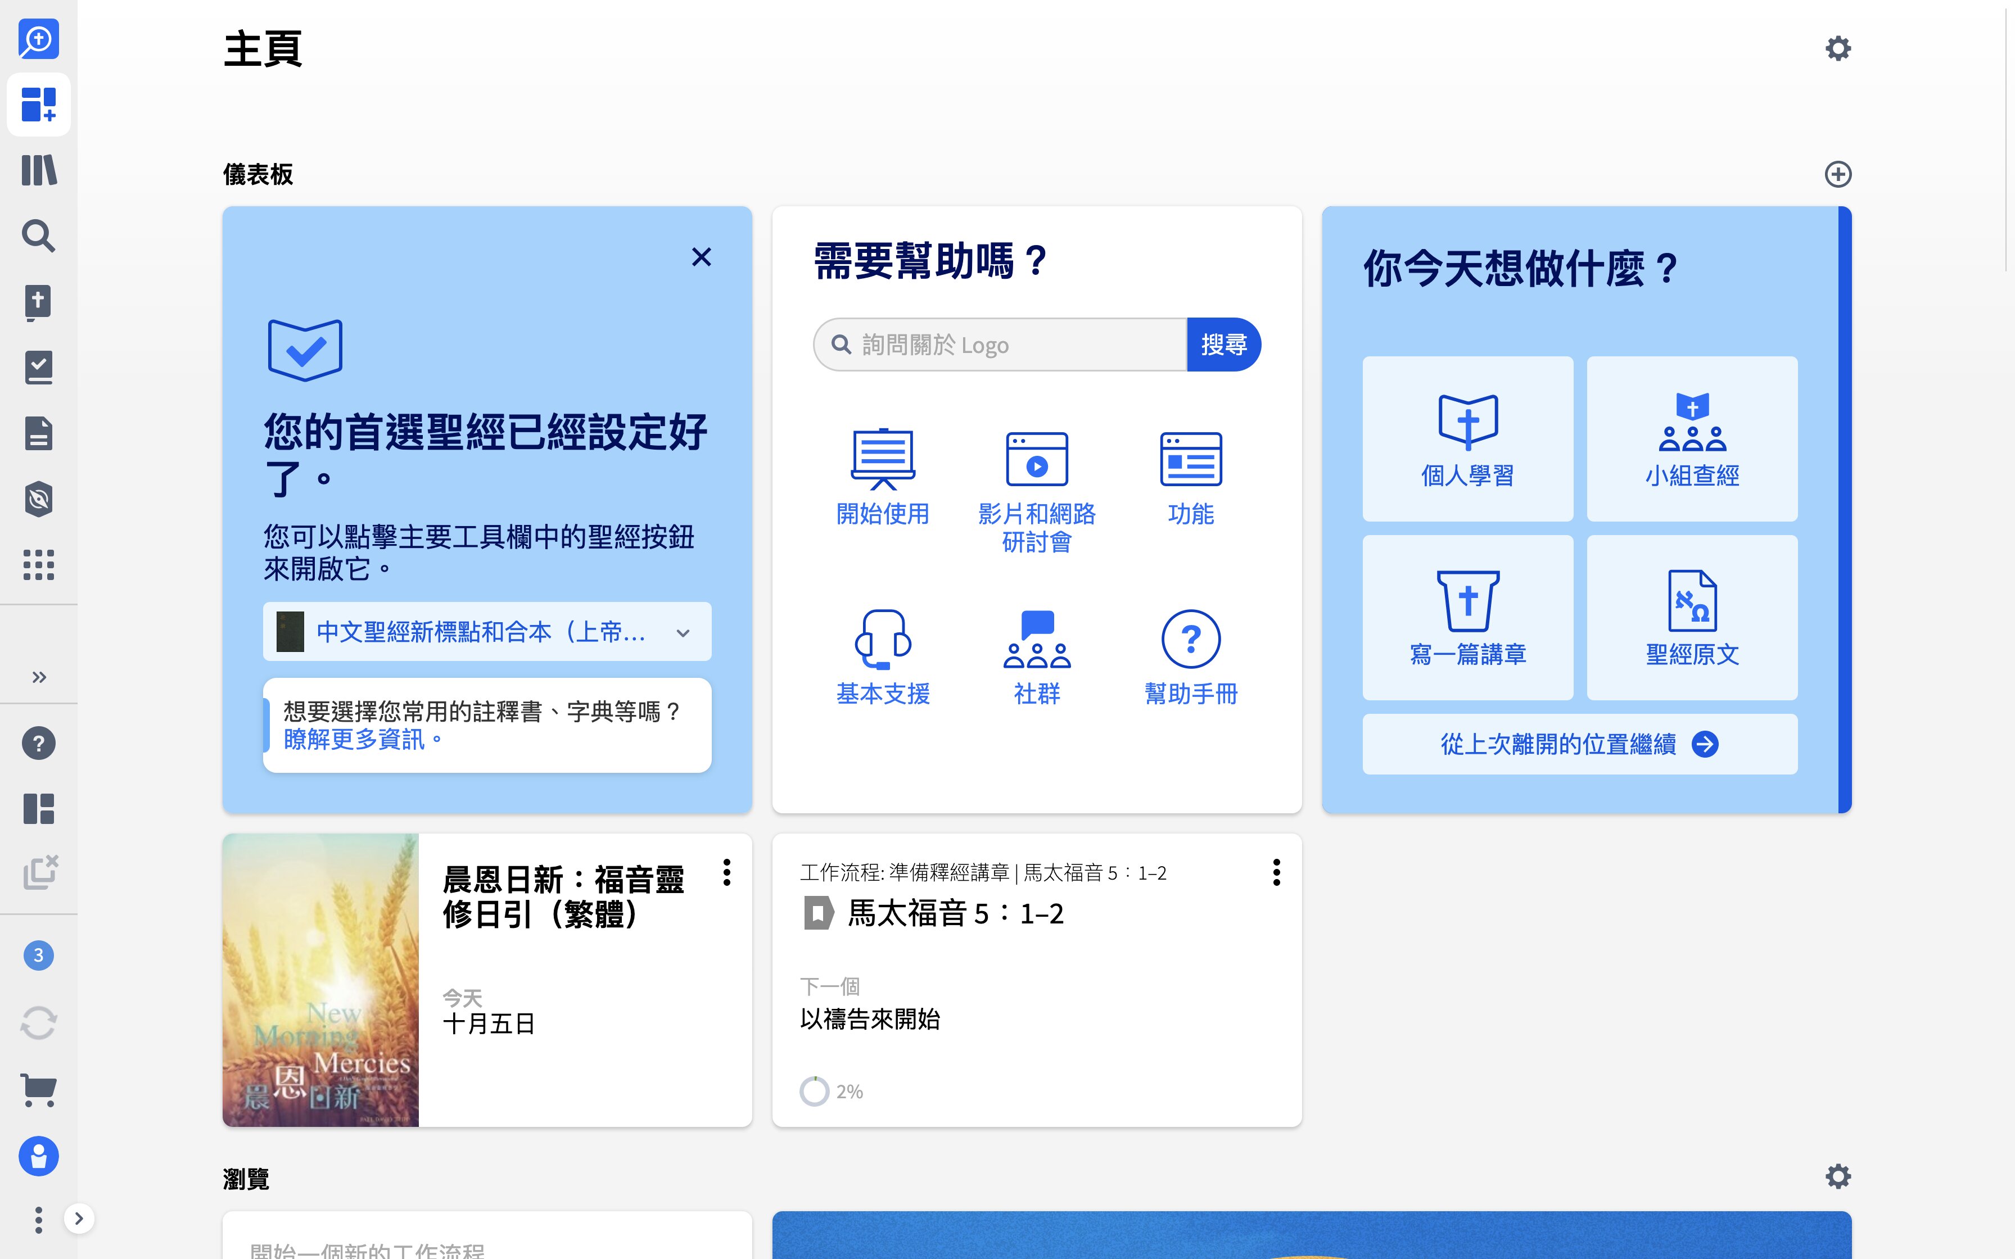Open 開始使用 getting started

pos(883,477)
